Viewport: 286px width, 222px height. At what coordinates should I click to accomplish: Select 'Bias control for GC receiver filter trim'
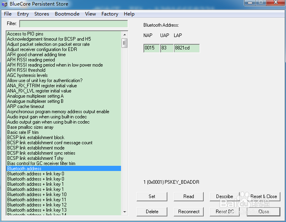(64, 163)
